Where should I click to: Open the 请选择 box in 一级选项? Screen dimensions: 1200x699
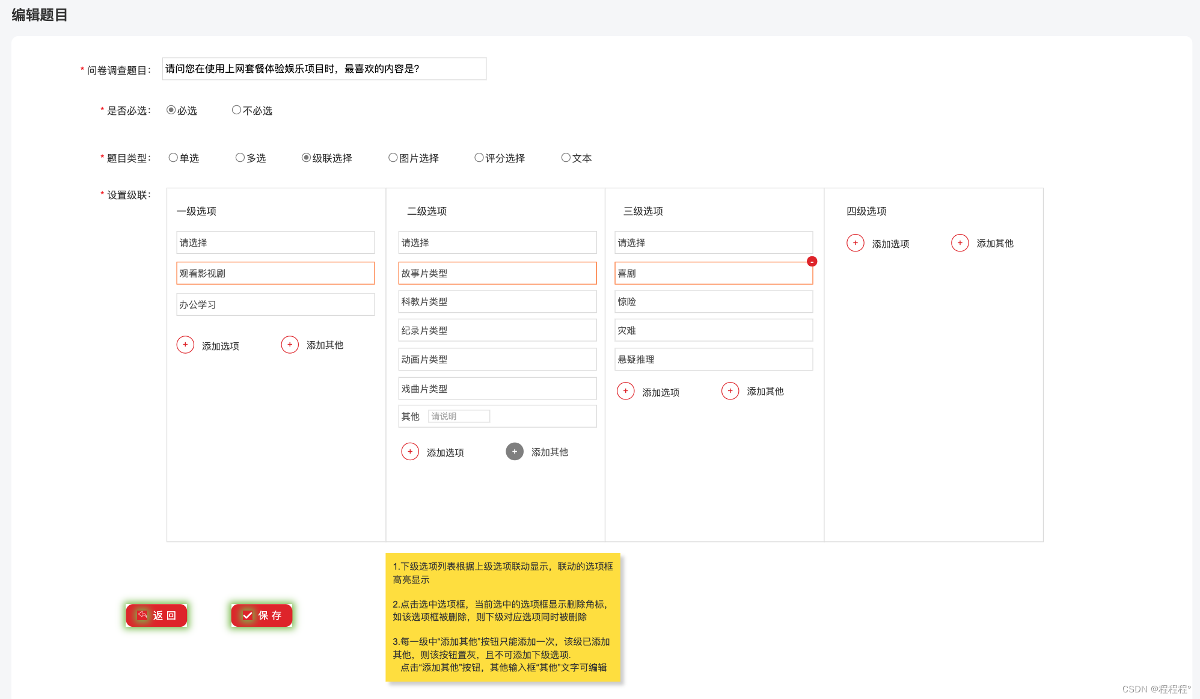pos(275,242)
